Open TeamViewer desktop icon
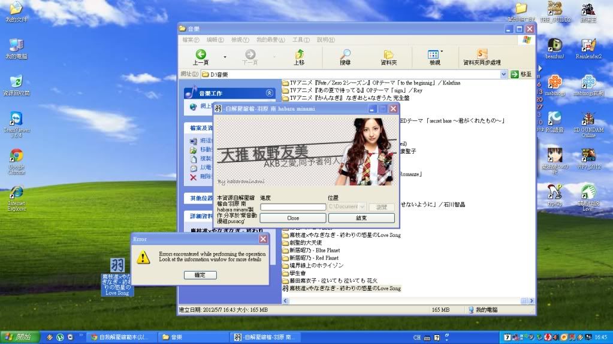613x344 pixels. [16, 118]
